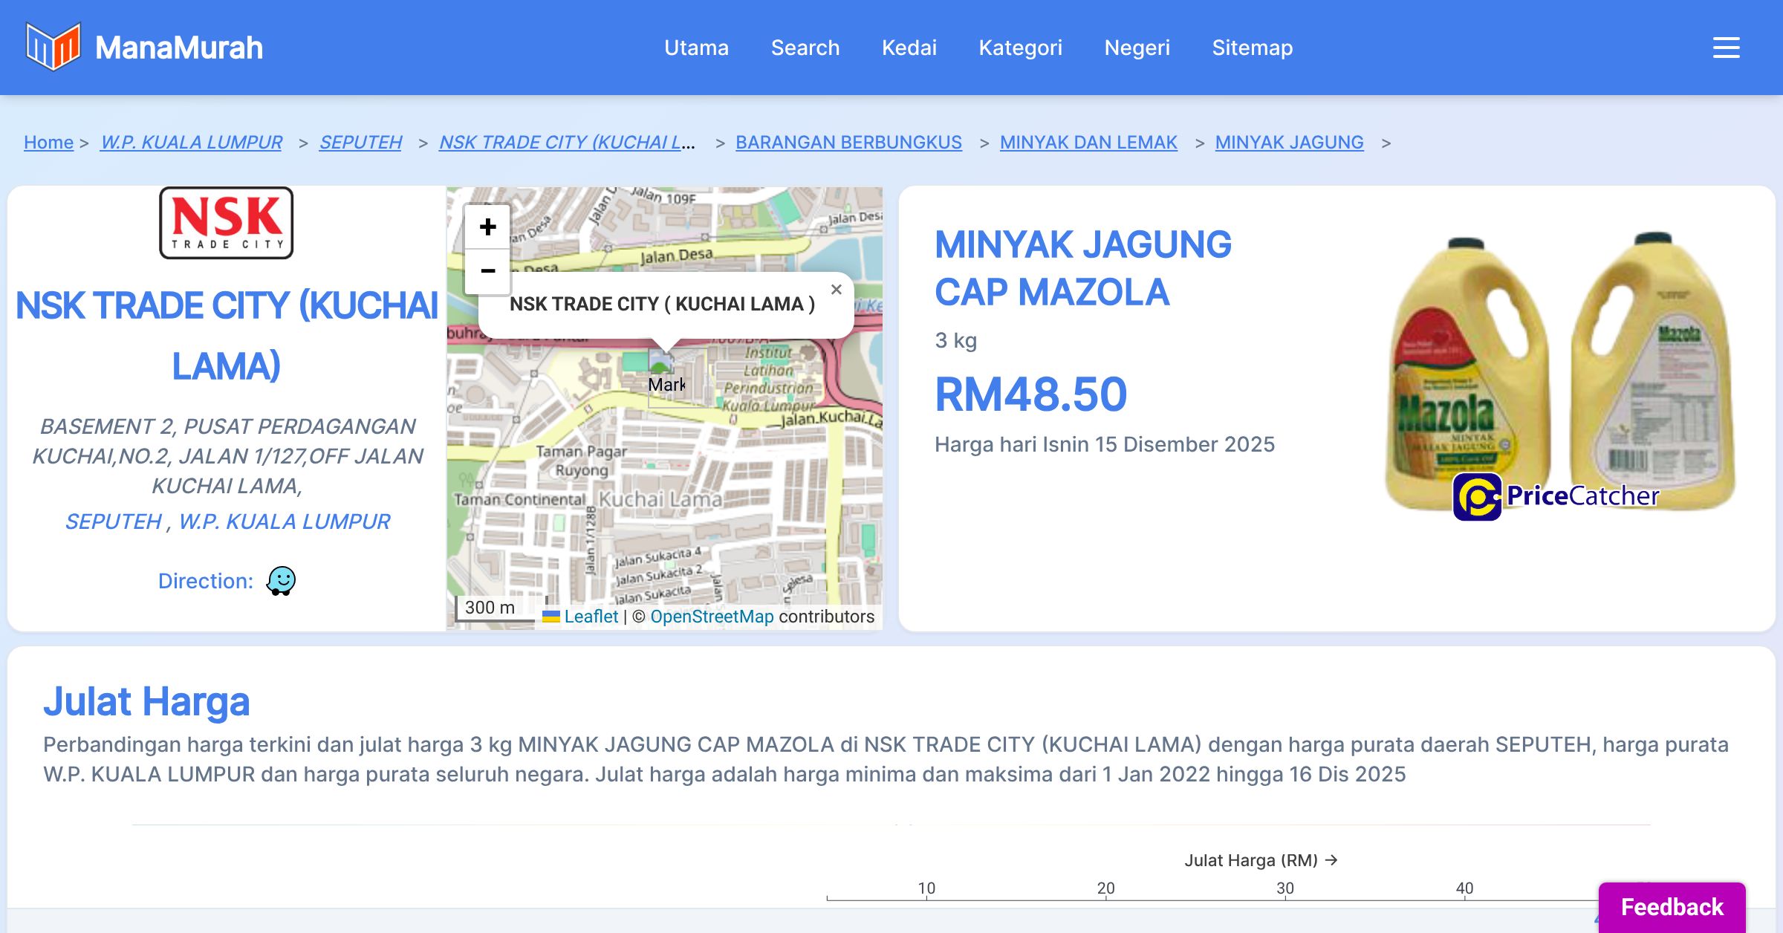The height and width of the screenshot is (933, 1783).
Task: Click the Feedback button
Action: (x=1672, y=906)
